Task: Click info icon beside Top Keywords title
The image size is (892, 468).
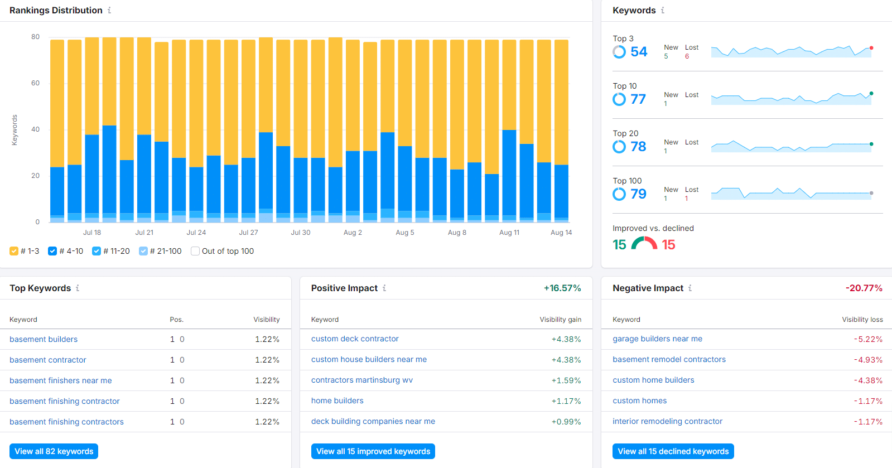Action: [x=78, y=288]
